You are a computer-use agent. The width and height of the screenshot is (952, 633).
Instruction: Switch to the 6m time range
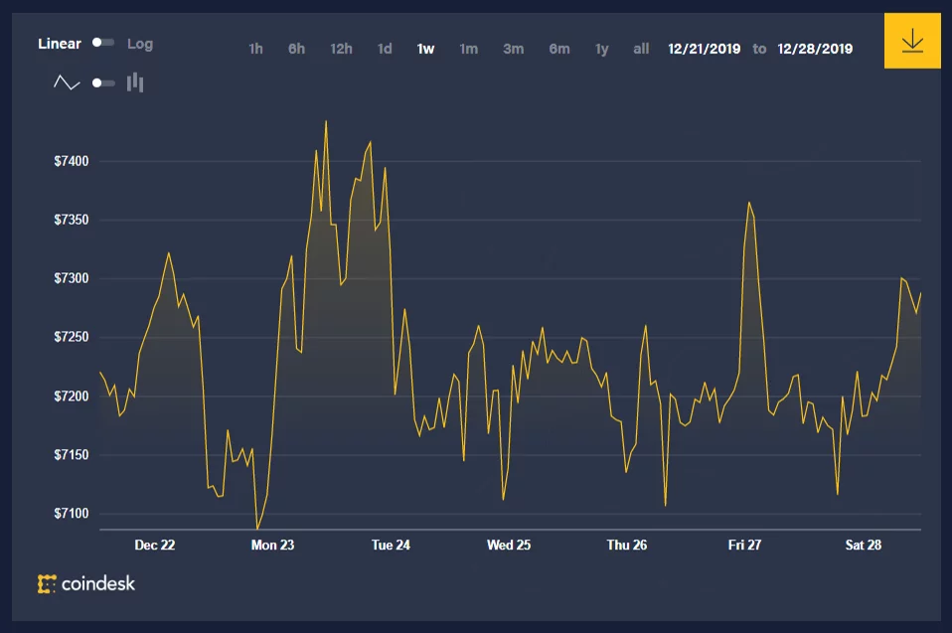tap(559, 49)
